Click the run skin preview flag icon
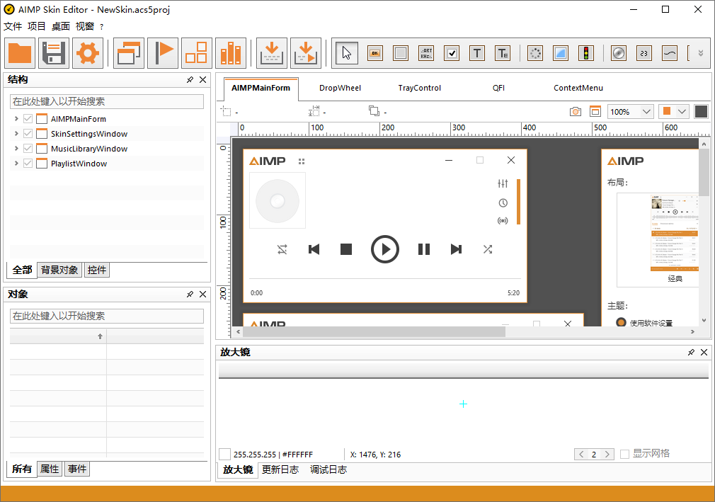This screenshot has width=715, height=502. click(162, 53)
